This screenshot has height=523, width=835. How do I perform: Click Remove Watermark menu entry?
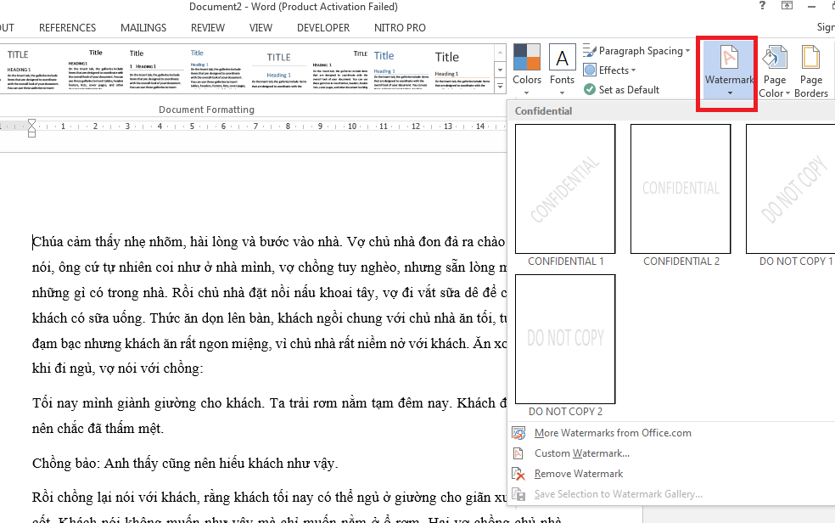579,474
